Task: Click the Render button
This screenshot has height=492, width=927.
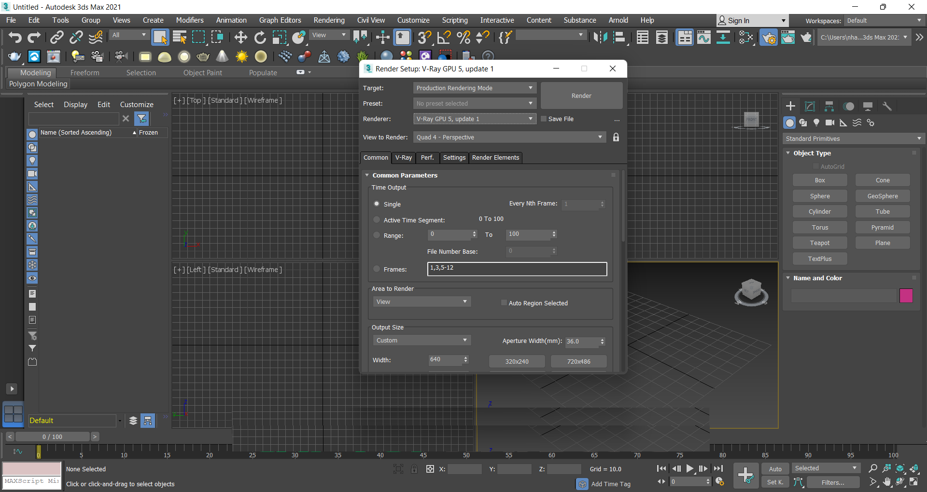Action: 581,96
